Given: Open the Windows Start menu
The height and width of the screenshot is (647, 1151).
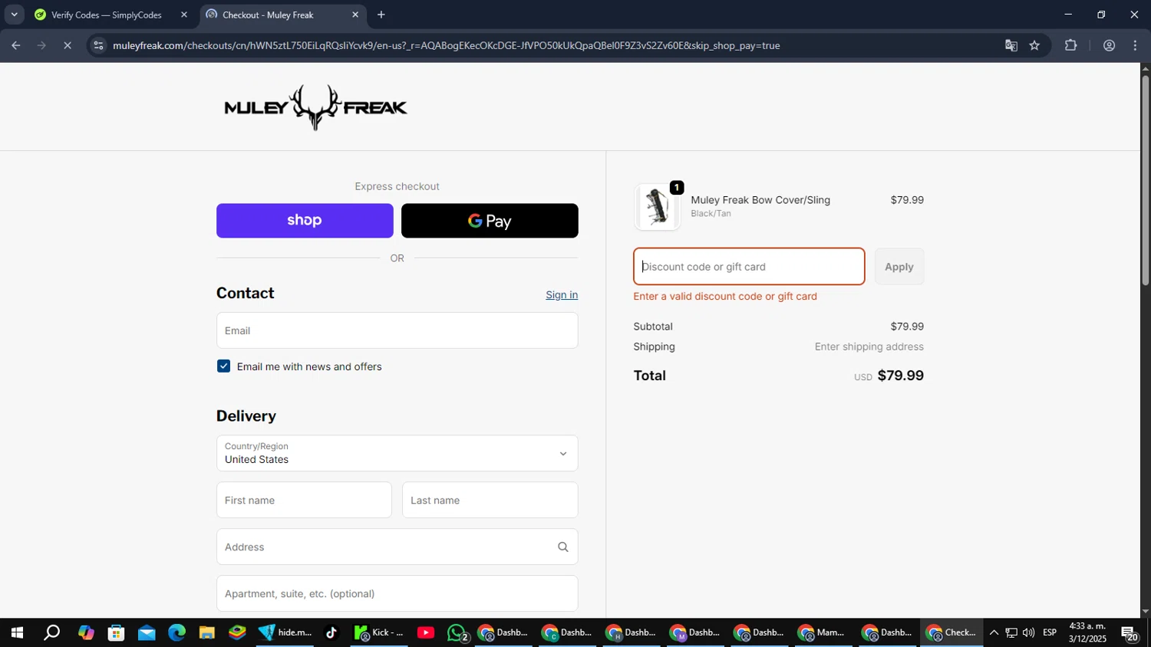Looking at the screenshot, I should point(16,632).
